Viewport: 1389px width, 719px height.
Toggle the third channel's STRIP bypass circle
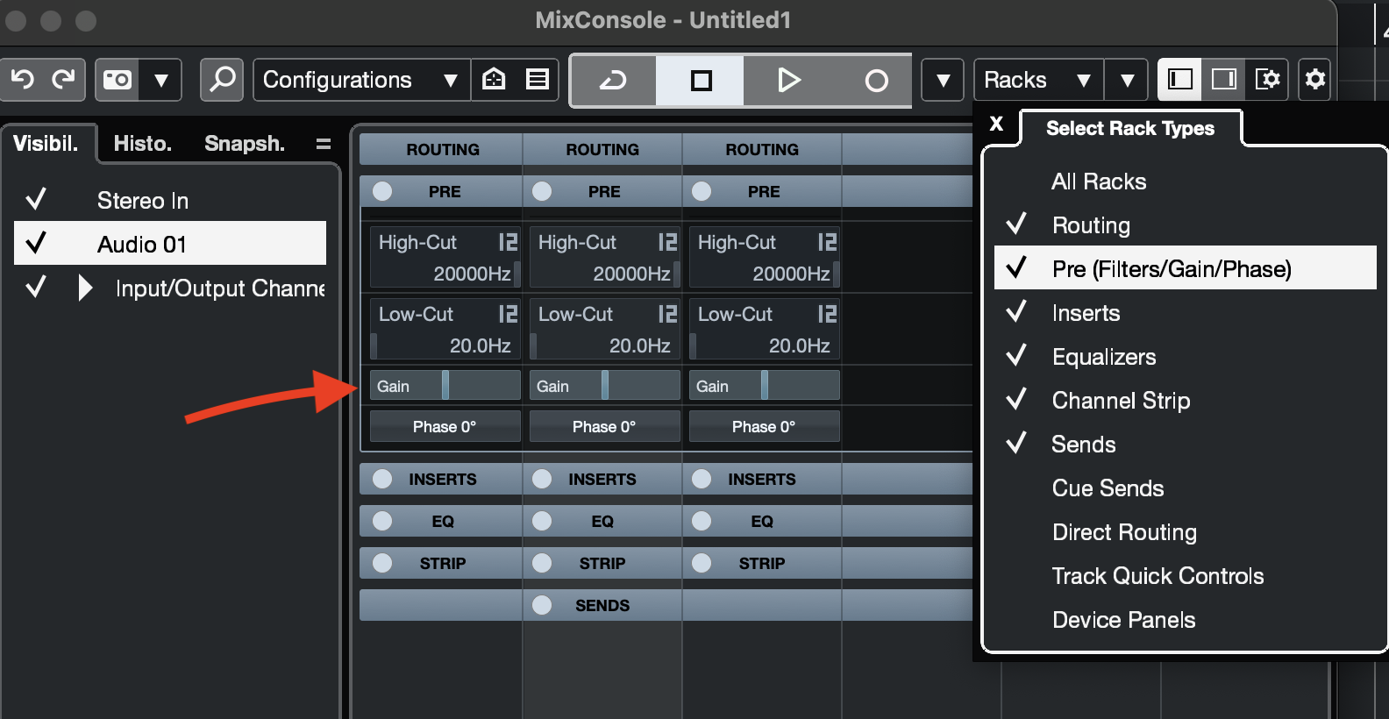pos(702,563)
